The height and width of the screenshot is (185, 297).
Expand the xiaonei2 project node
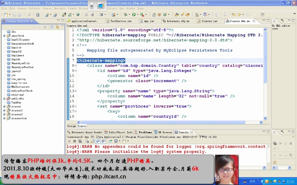[x=4, y=114]
